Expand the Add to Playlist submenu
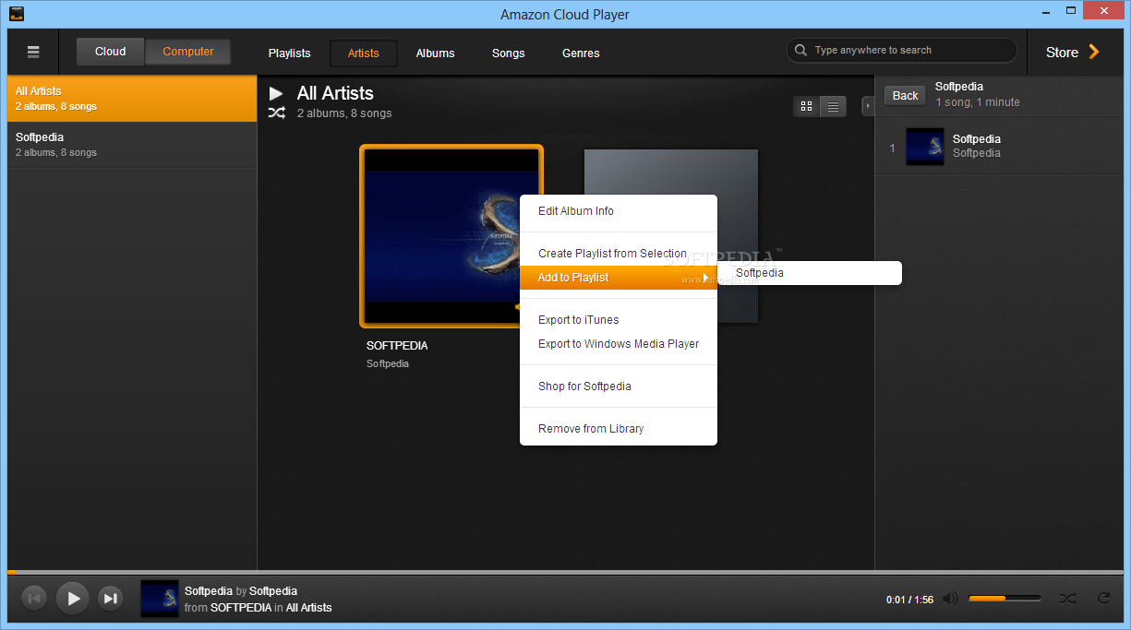1131x630 pixels. (619, 278)
